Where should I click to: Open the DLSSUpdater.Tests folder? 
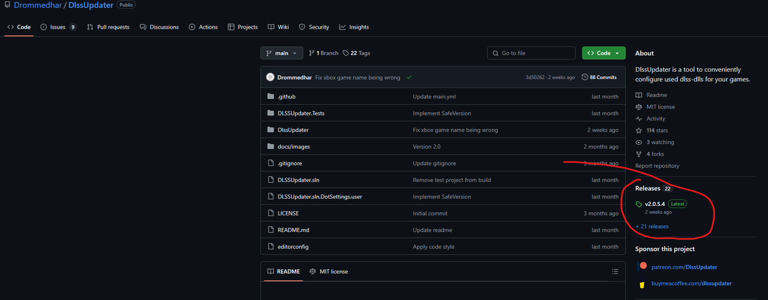tap(301, 113)
